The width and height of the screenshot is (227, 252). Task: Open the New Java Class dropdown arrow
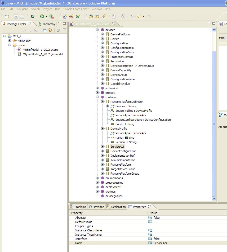coord(82,16)
